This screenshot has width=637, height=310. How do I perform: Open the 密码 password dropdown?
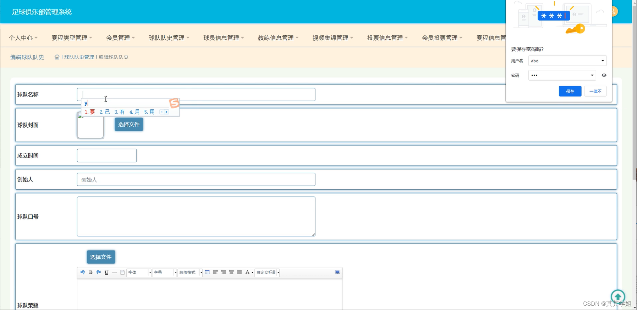562,75
